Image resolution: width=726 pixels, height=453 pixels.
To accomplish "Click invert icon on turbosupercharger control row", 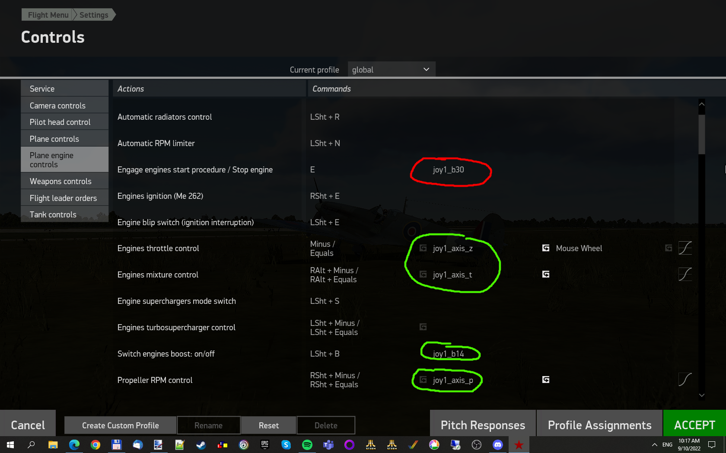I will (x=423, y=327).
